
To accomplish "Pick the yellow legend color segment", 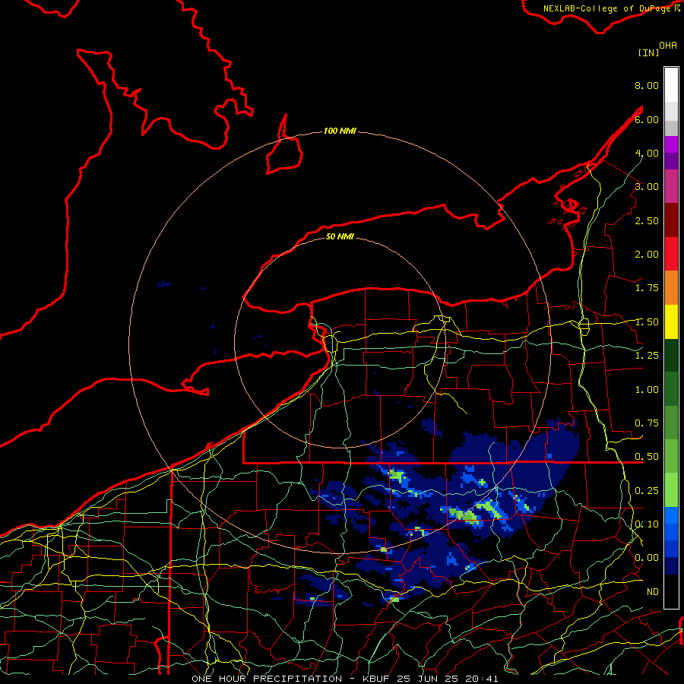I will [x=671, y=322].
